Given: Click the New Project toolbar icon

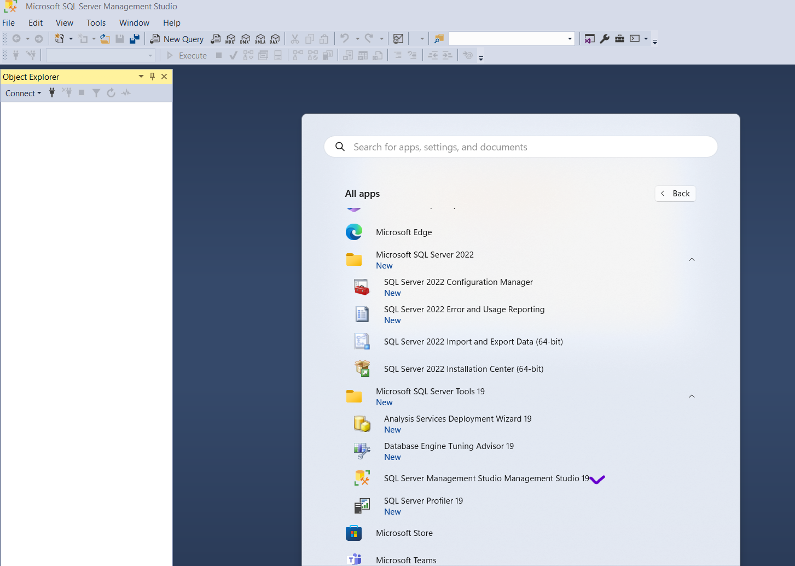Looking at the screenshot, I should [60, 39].
